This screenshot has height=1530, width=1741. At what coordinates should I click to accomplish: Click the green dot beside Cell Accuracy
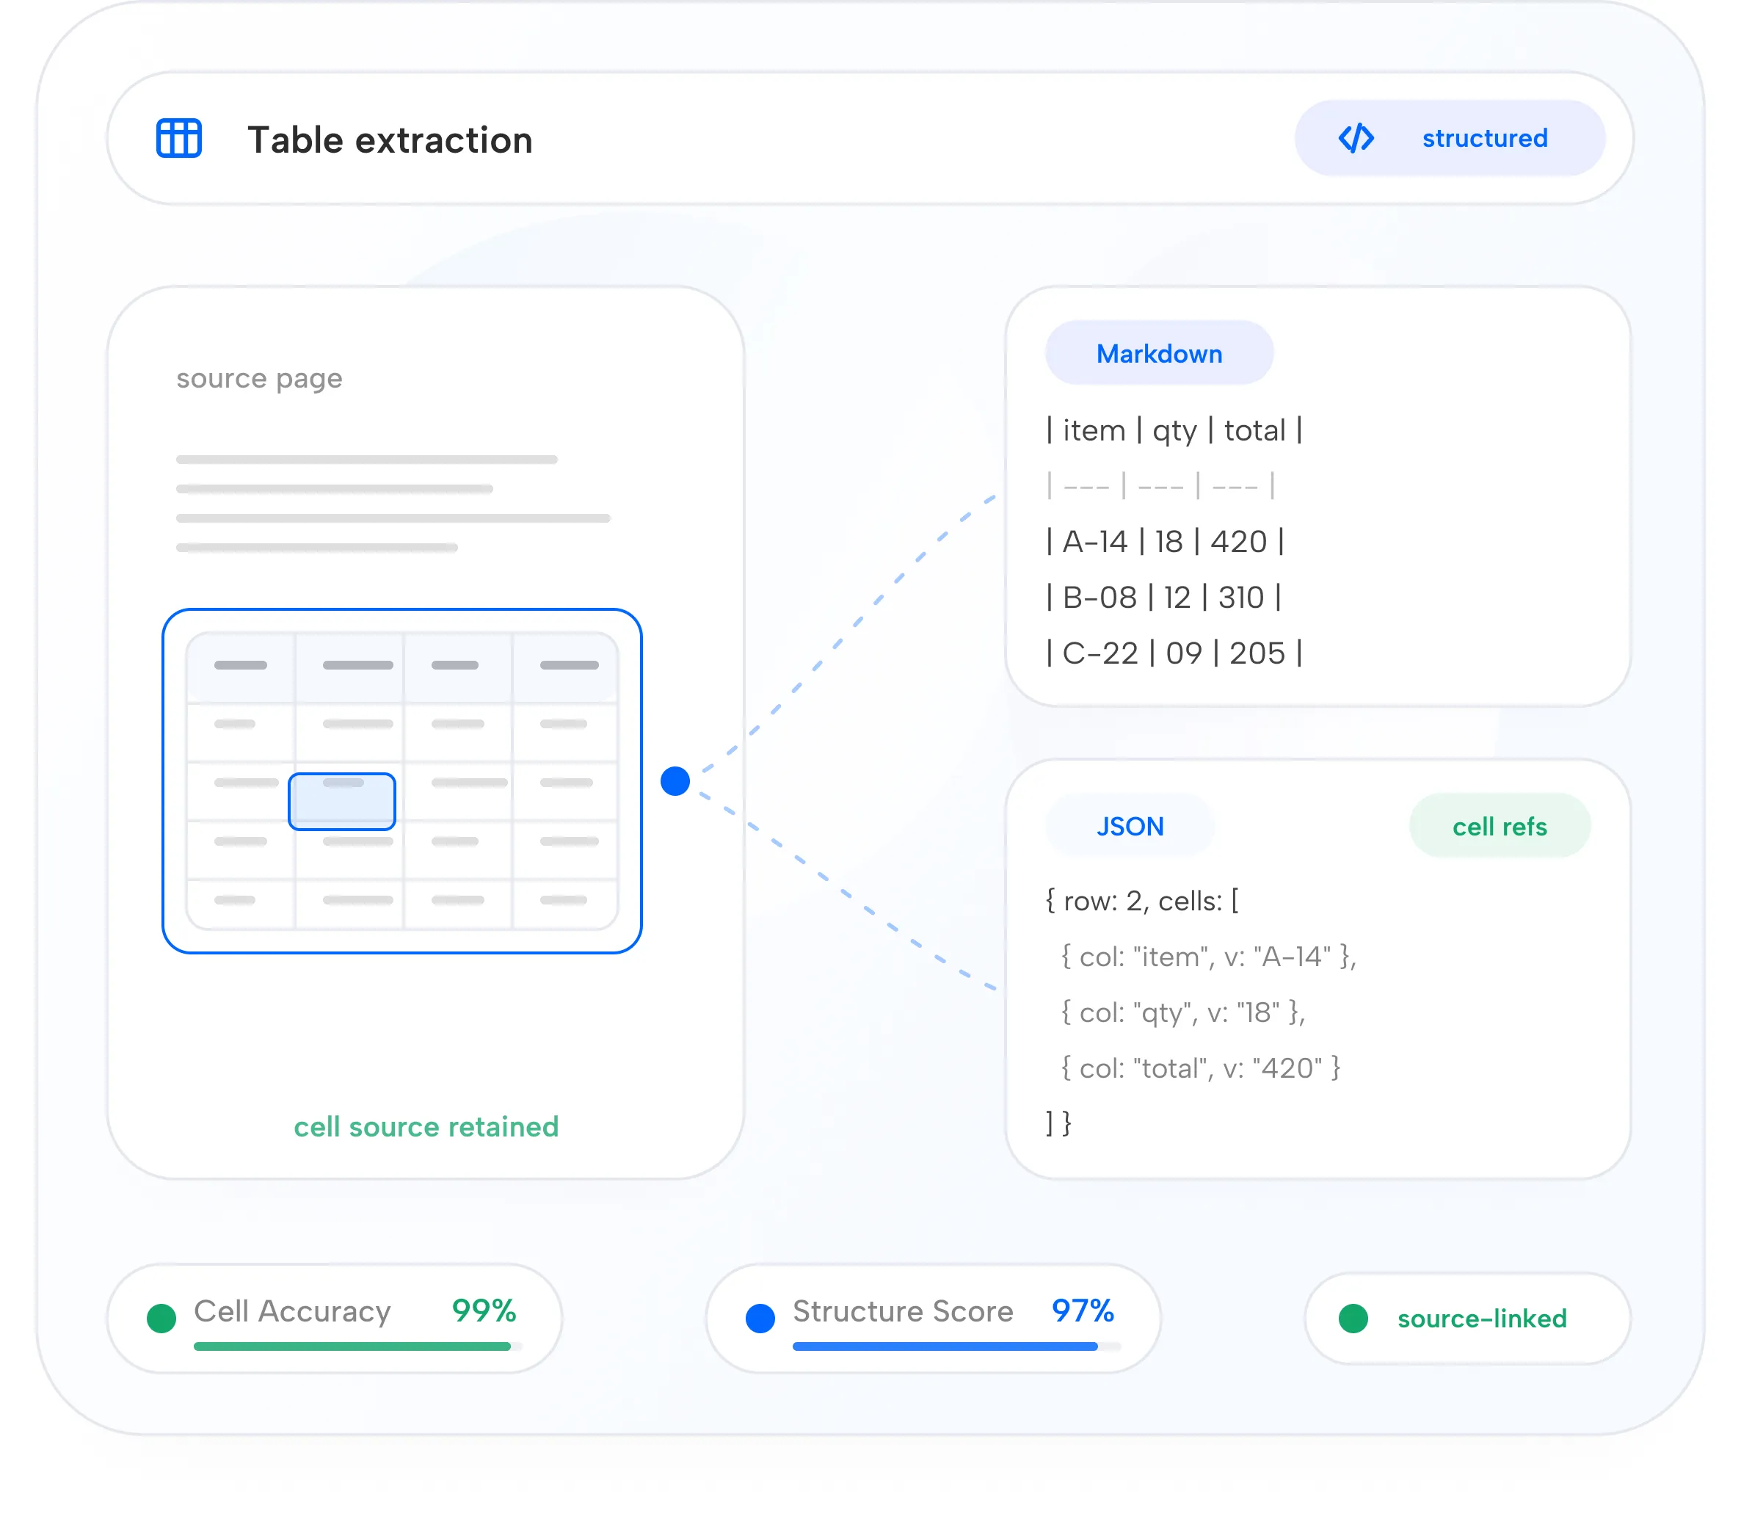(161, 1318)
